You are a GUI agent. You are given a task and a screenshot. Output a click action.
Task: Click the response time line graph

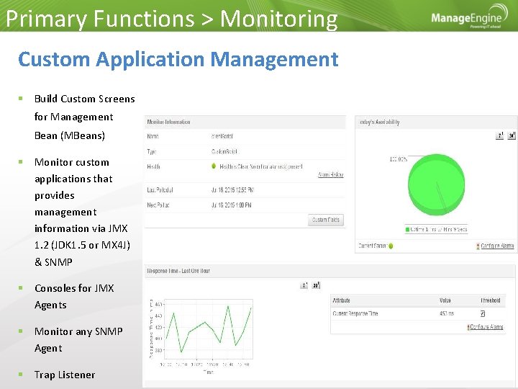tap(208, 328)
